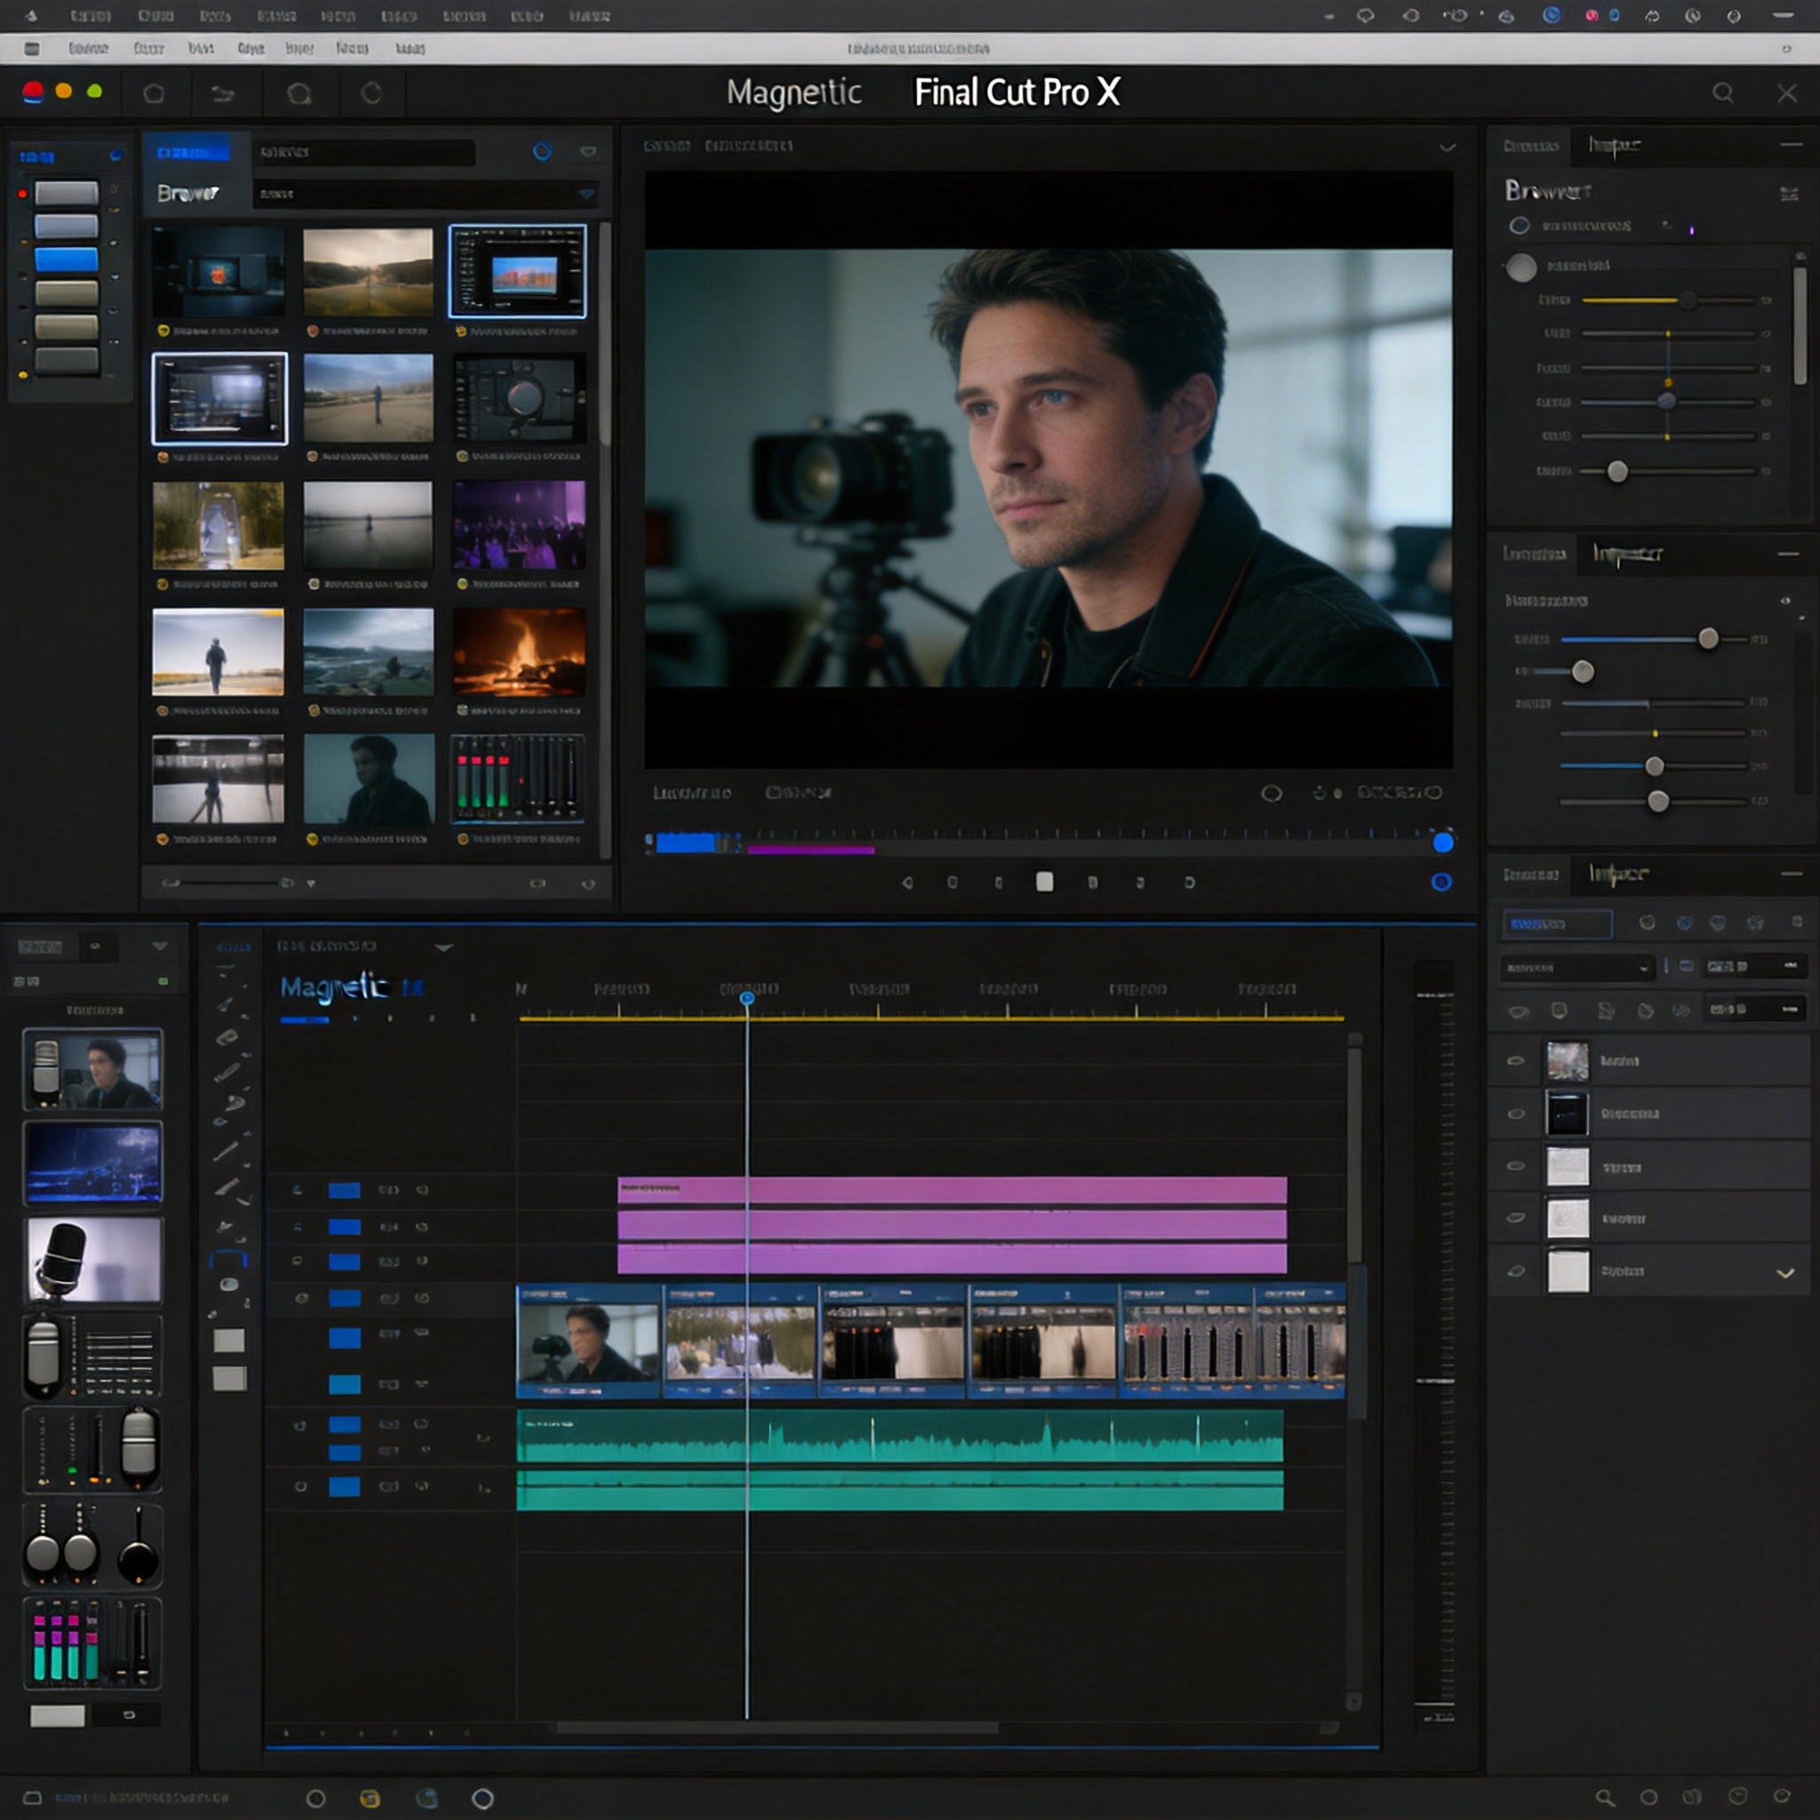
Task: Open the dropdown triangle in the timeline header
Action: 443,946
